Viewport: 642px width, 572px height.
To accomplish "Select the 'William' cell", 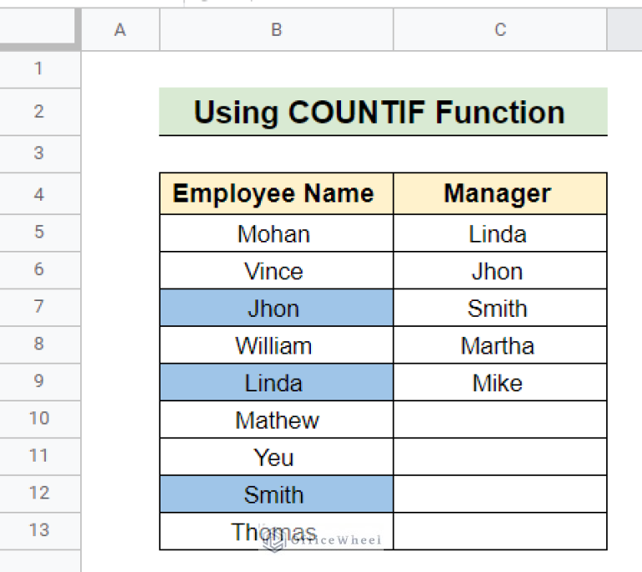I will click(277, 345).
